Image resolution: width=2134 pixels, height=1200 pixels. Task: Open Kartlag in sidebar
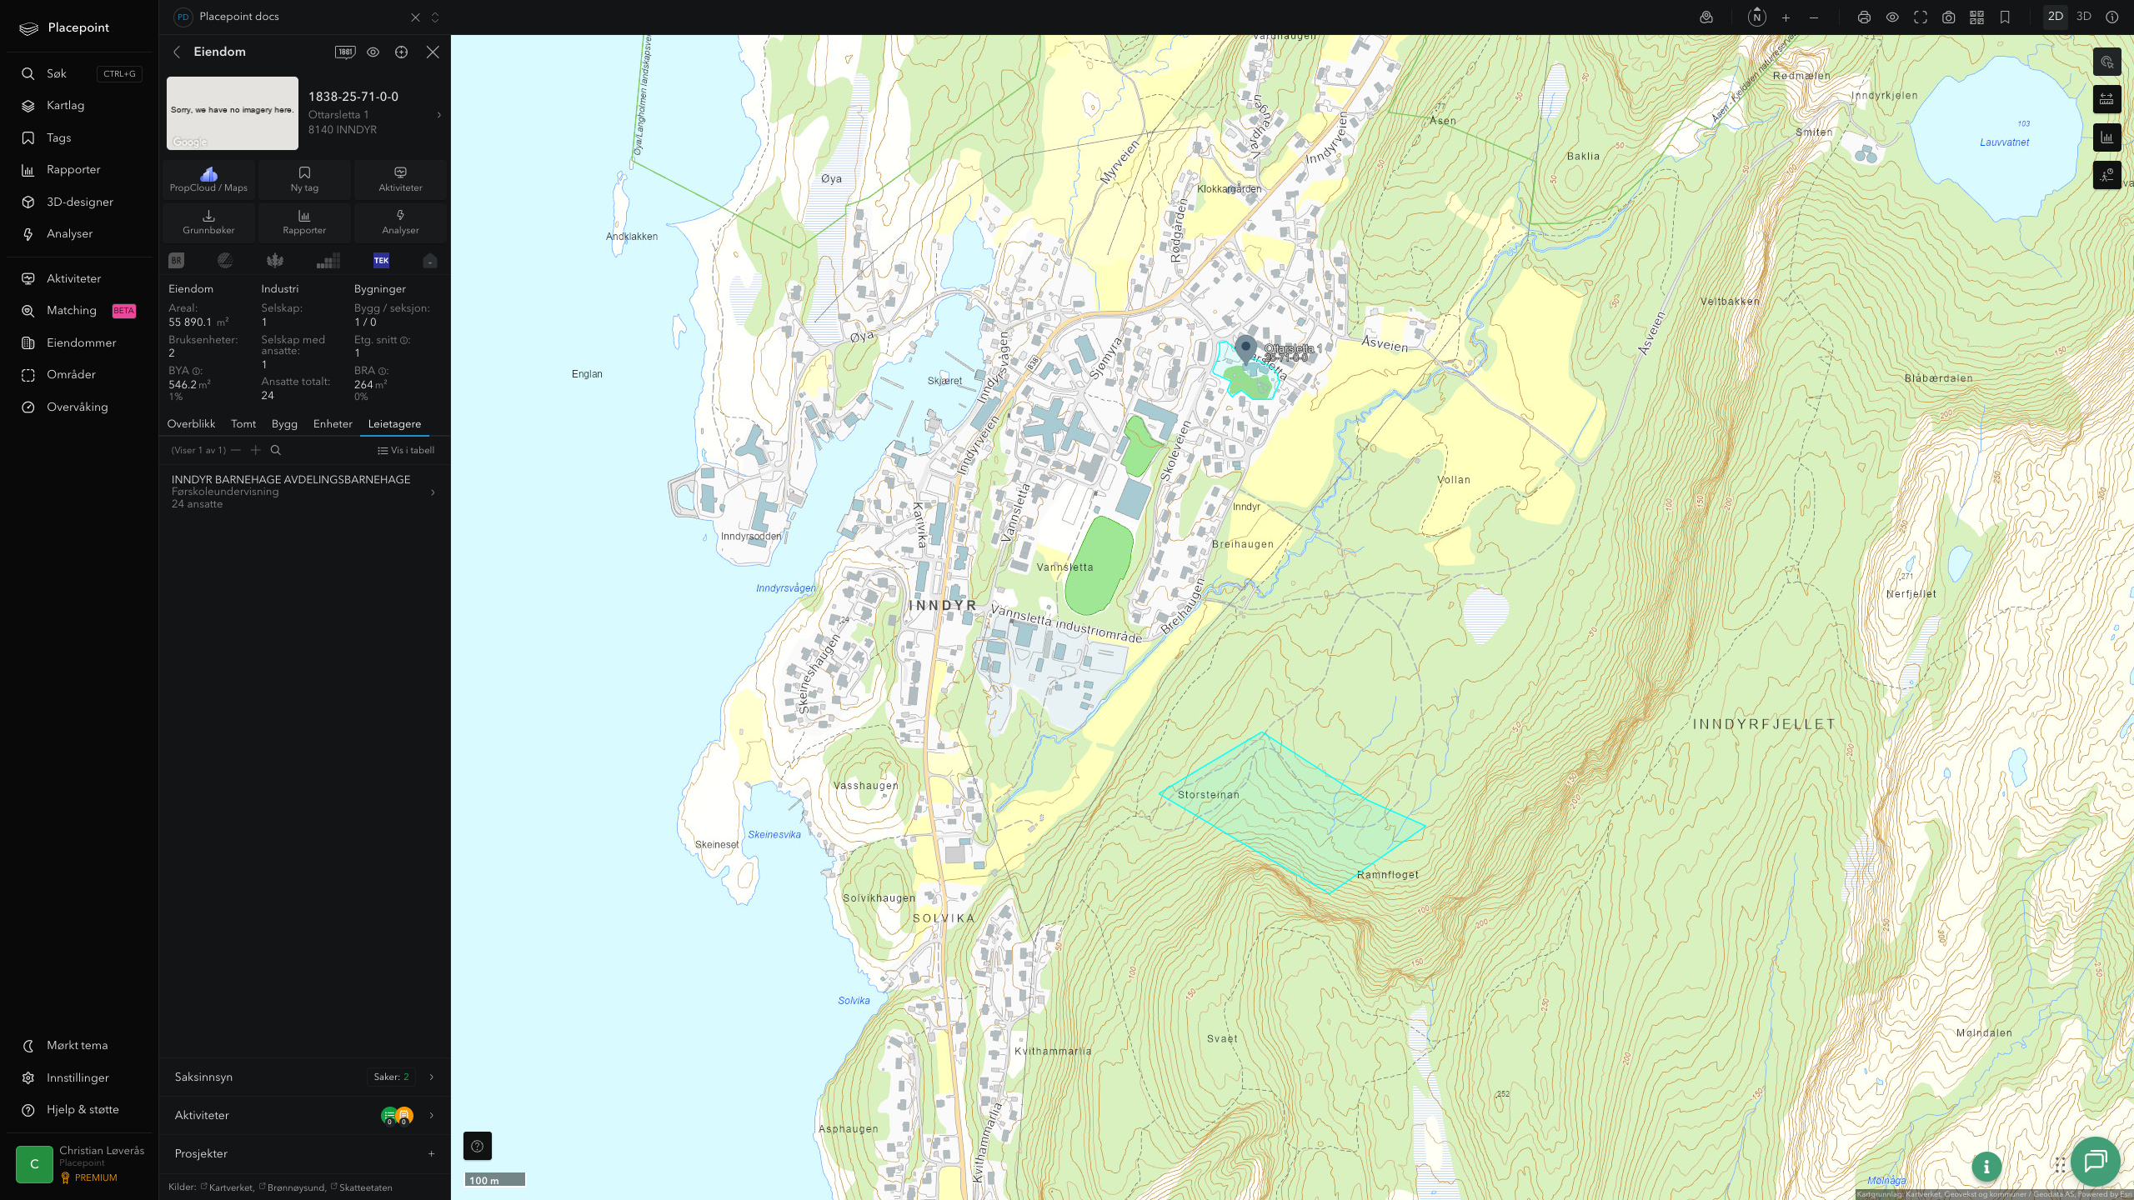pos(81,106)
